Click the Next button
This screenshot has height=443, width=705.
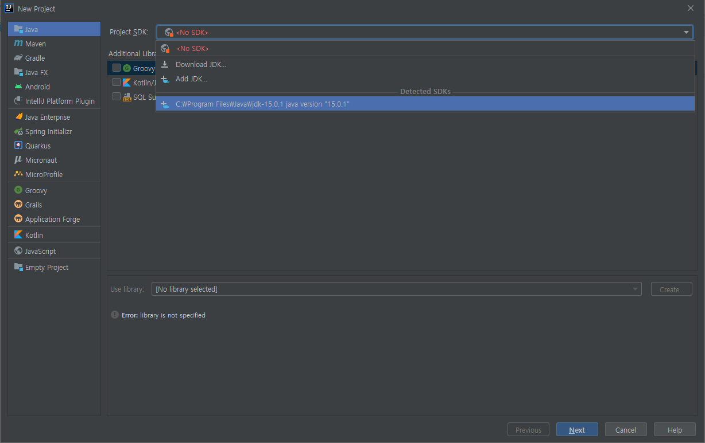point(577,430)
